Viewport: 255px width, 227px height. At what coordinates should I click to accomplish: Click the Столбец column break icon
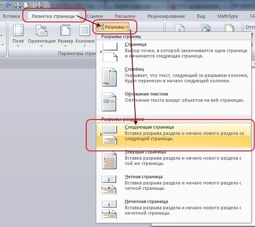tap(109, 77)
